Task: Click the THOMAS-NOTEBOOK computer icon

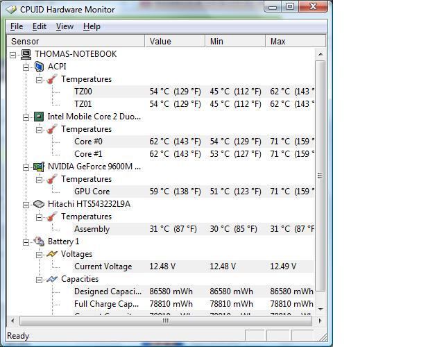Action: [26, 54]
